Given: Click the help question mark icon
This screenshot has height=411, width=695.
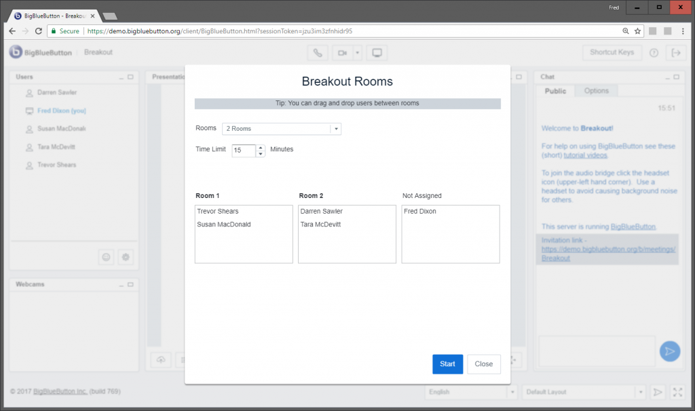Looking at the screenshot, I should click(x=654, y=53).
